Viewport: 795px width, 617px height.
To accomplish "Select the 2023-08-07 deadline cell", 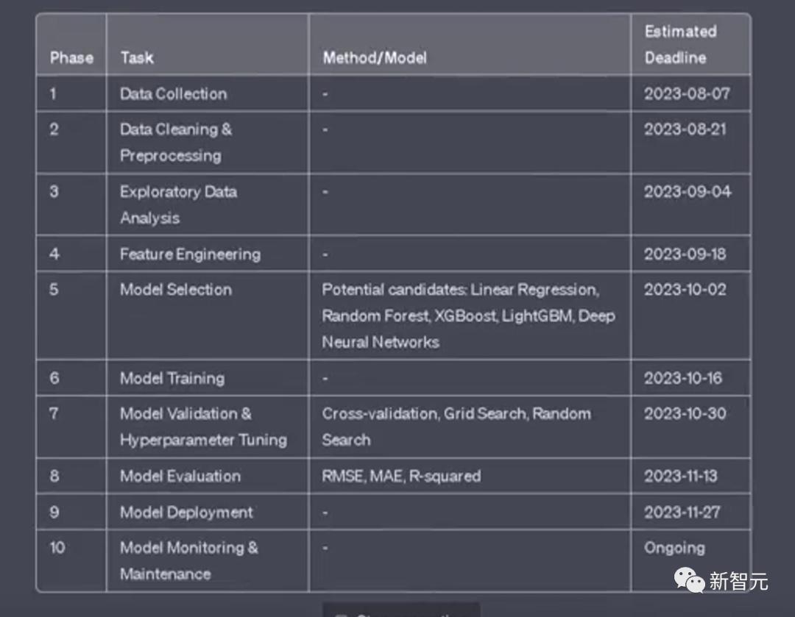I will [x=687, y=94].
